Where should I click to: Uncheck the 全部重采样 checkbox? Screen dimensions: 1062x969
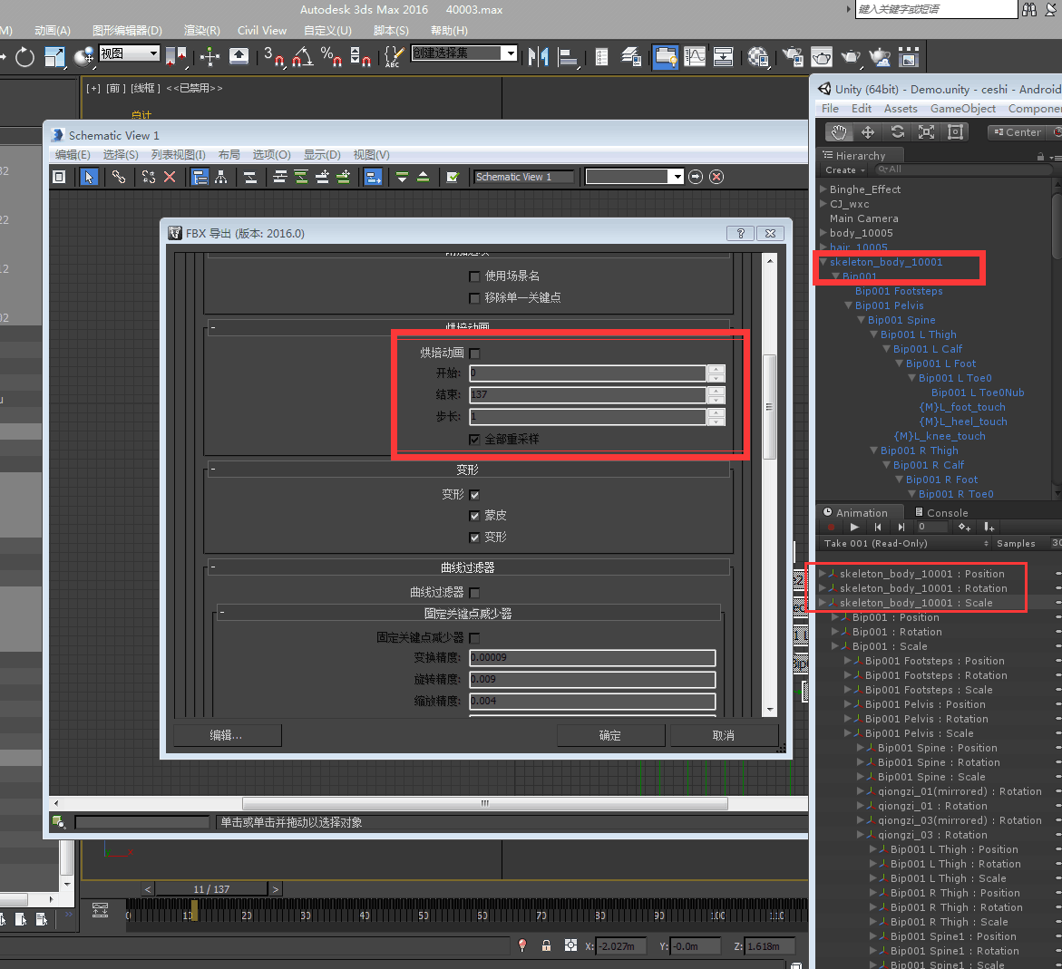[x=474, y=440]
